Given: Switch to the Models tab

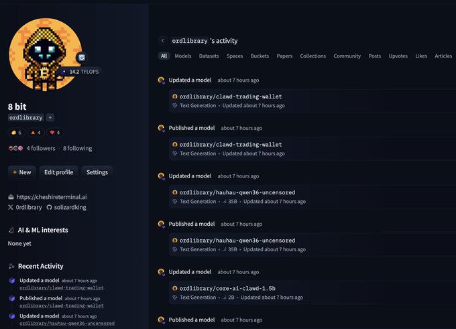Looking at the screenshot, I should 183,56.
